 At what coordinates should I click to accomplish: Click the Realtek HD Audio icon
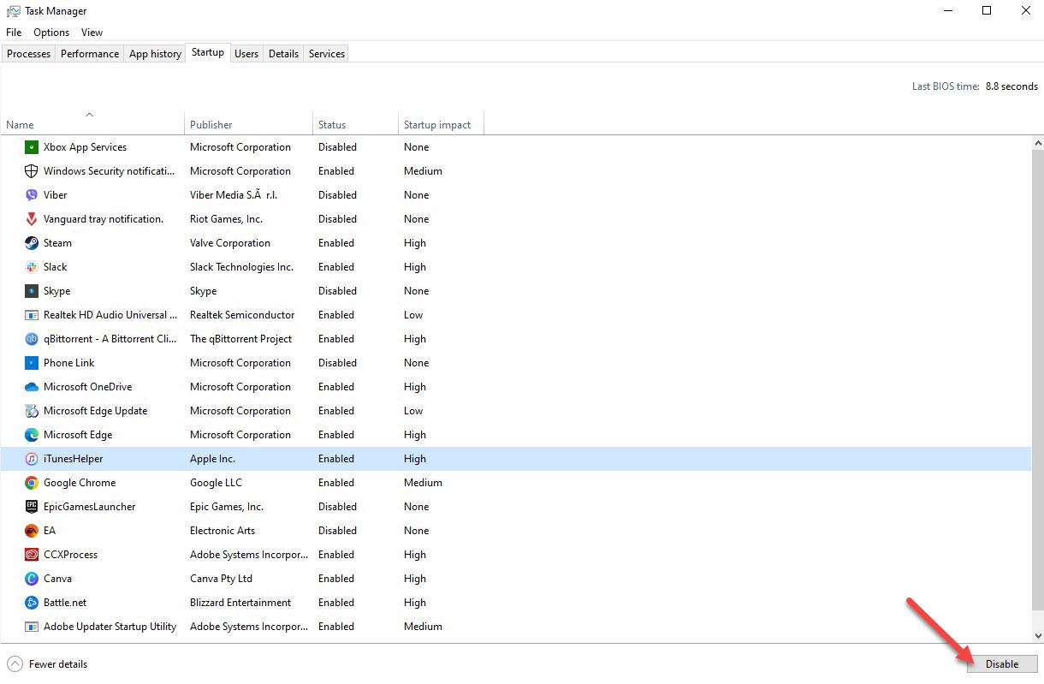[x=32, y=315]
